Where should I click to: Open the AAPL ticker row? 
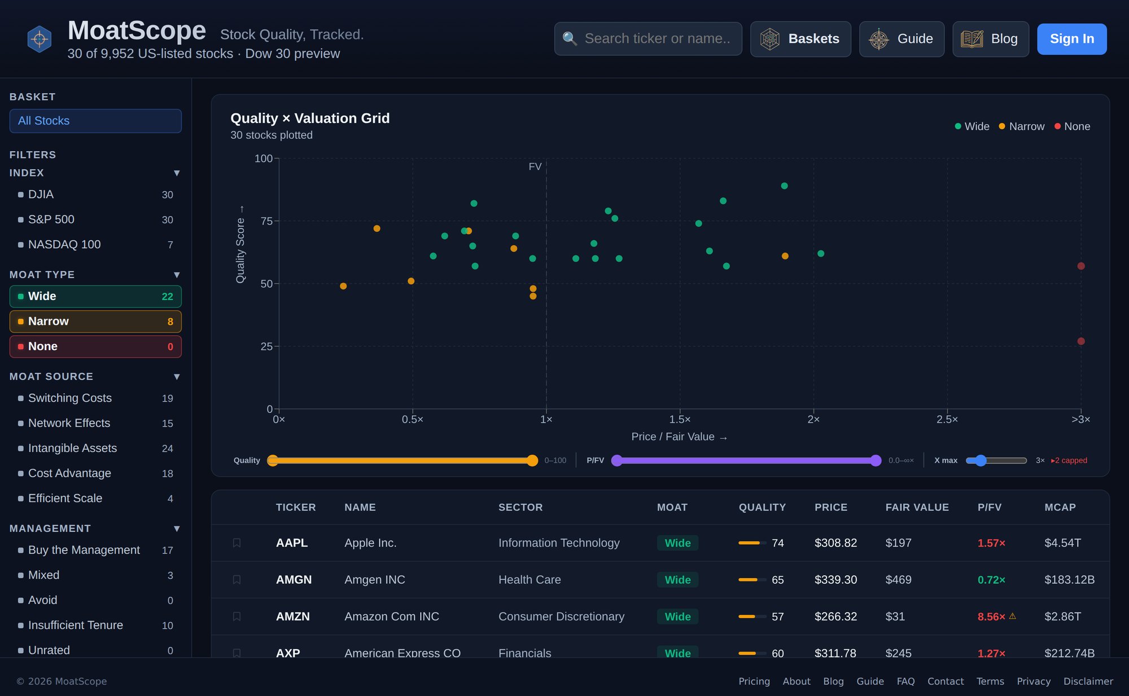click(660, 543)
